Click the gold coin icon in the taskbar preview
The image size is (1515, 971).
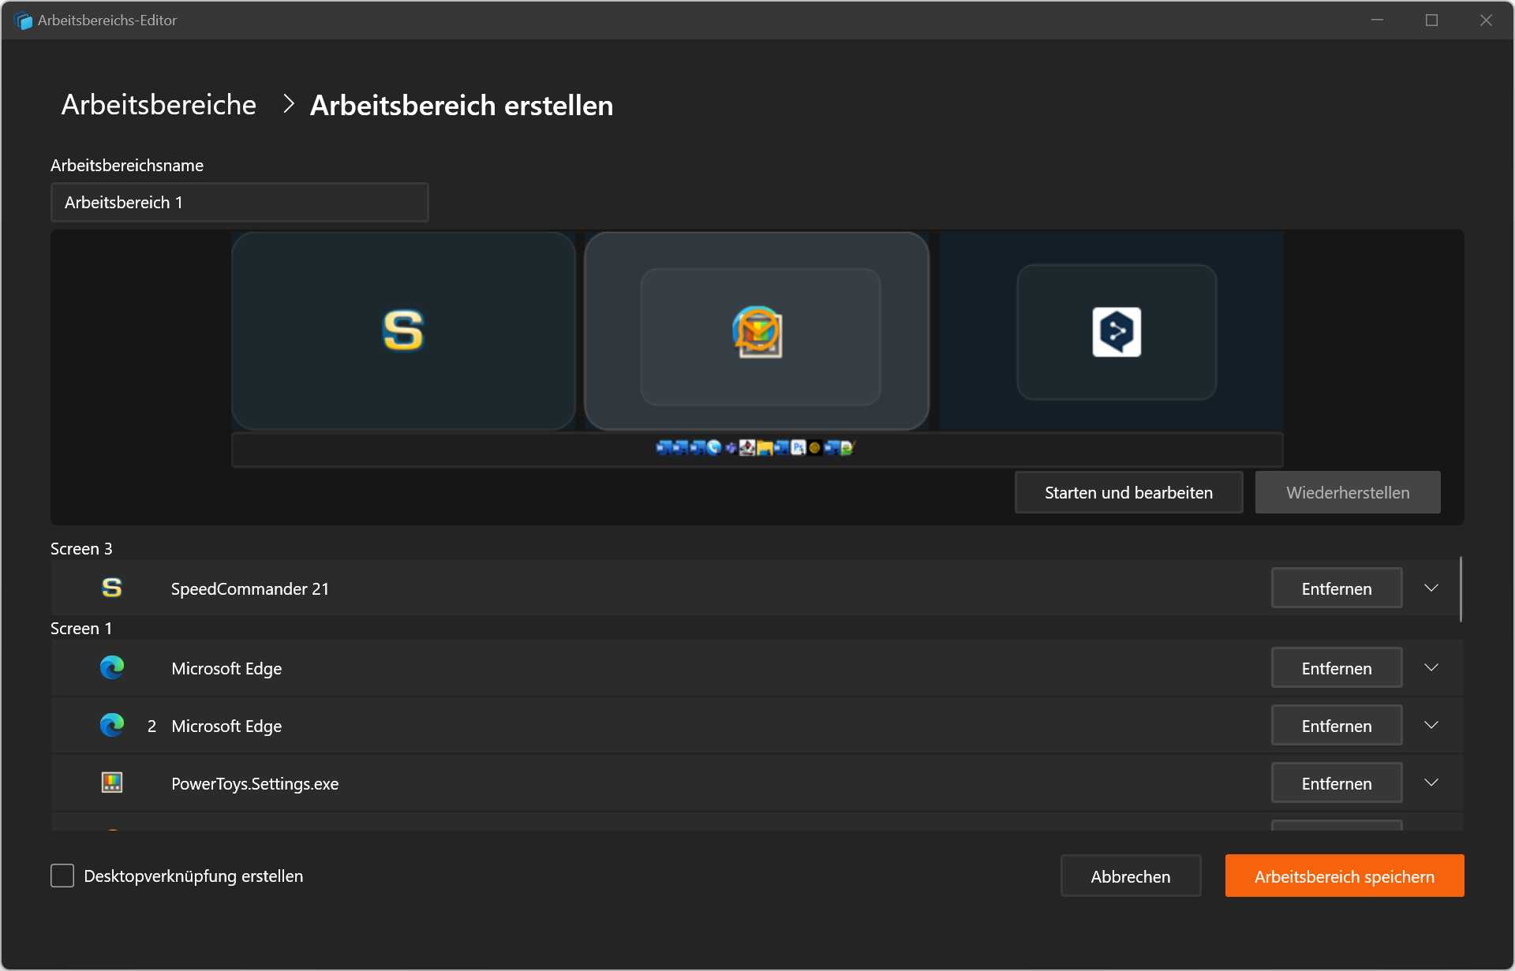pyautogui.click(x=815, y=447)
